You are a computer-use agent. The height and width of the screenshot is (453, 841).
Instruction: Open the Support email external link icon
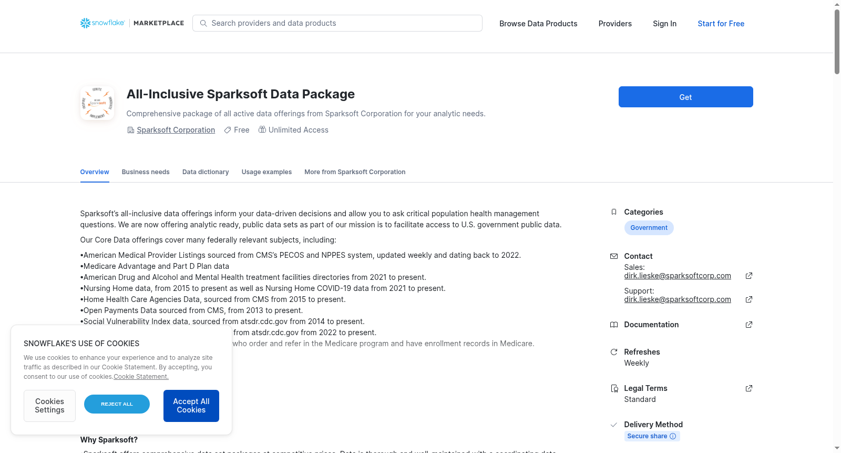tap(749, 299)
